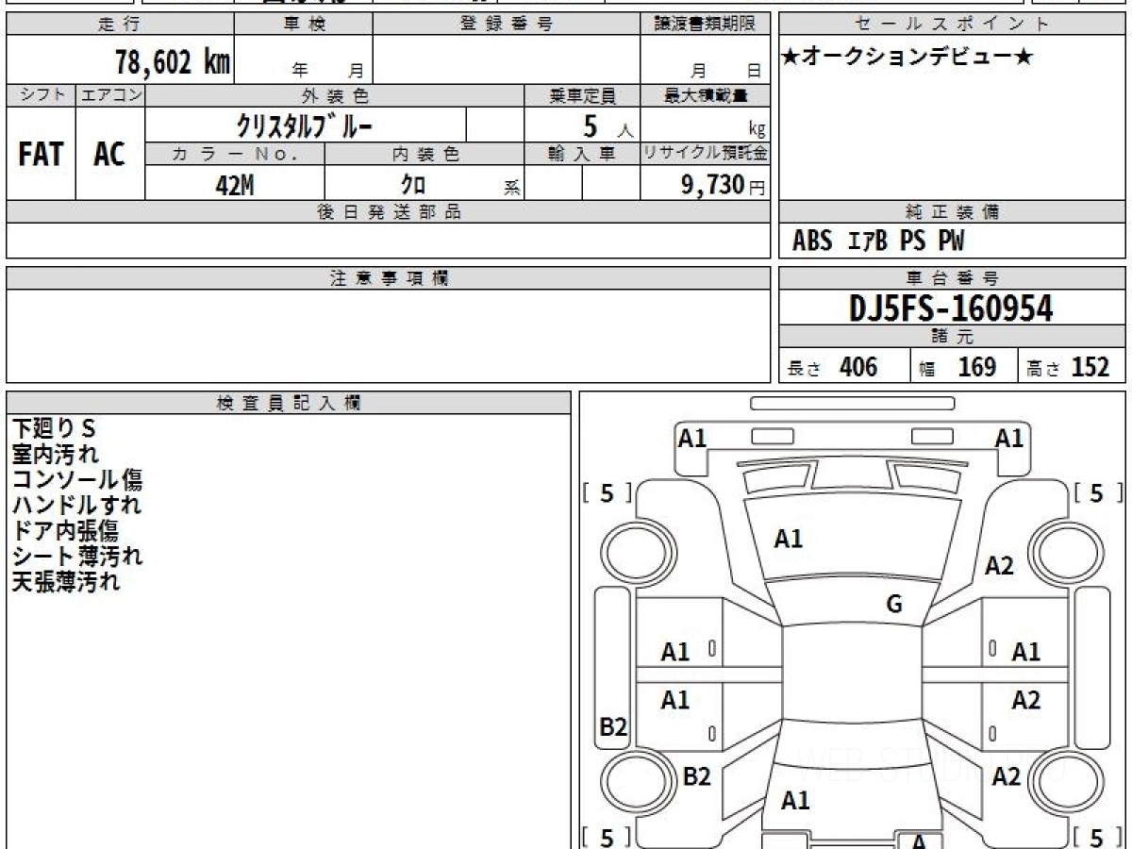Select the width value 幅 169
The image size is (1132, 849).
[x=957, y=367]
